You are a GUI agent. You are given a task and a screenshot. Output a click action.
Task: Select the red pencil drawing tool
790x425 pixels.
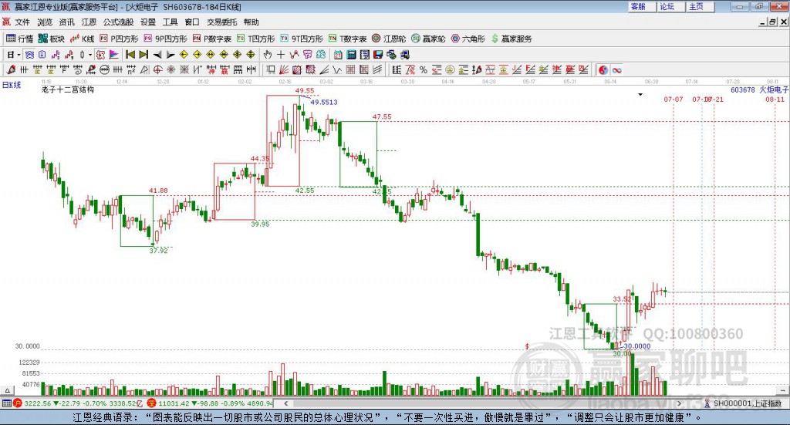tap(11, 69)
